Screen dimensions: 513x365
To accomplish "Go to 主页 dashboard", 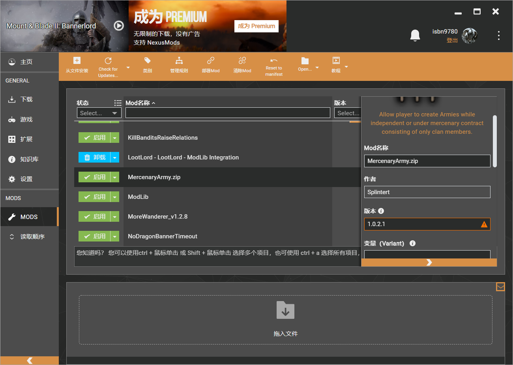I will 30,62.
